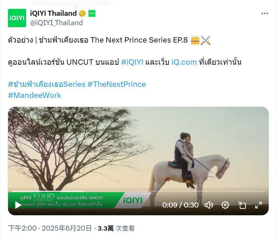Viewport: 278px width, 239px height.
Task: Open the #MandeeWork hashtag
Action: click(35, 95)
